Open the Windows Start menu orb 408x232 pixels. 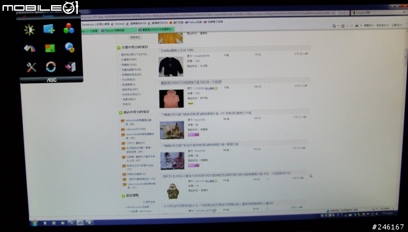click(x=34, y=222)
